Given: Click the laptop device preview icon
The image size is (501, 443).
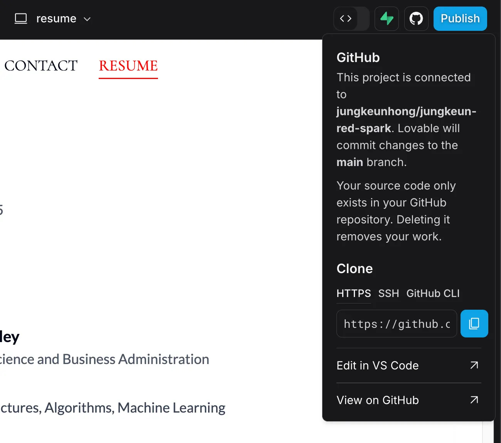Looking at the screenshot, I should [x=21, y=18].
